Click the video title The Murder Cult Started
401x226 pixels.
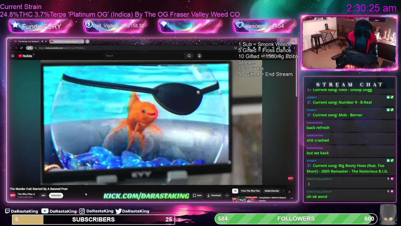point(39,189)
